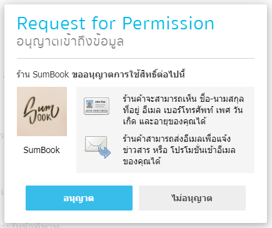Click the blue arrow on the envelope icon
The width and height of the screenshot is (272, 228).
coord(104,152)
